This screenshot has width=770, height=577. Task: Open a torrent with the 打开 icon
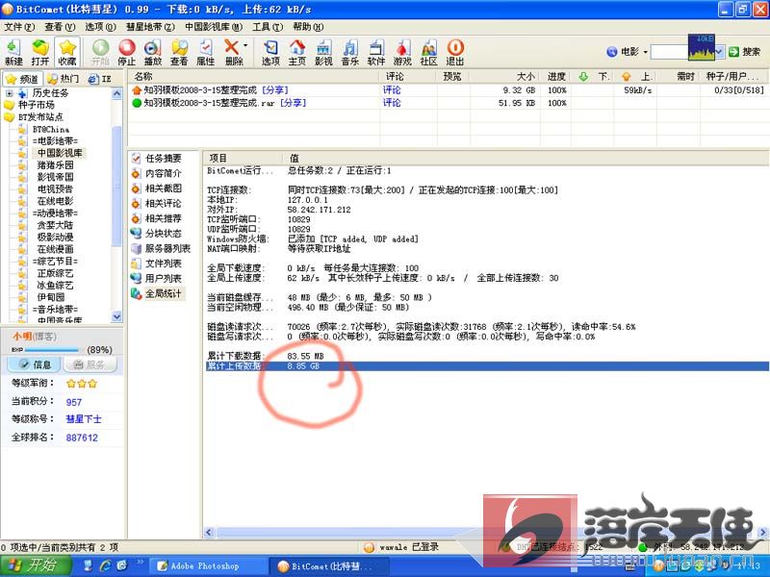[x=39, y=52]
